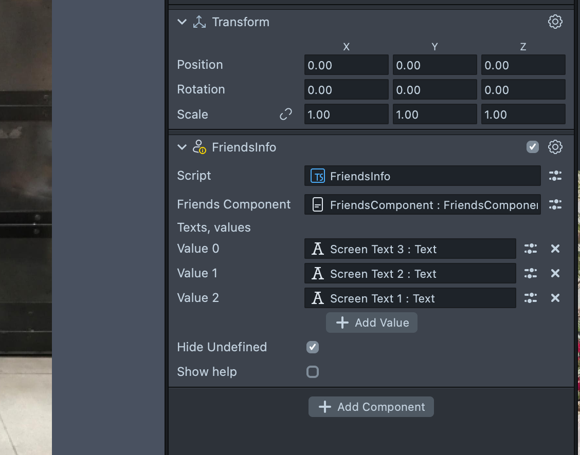Collapse the FriendsInfo section
Image resolution: width=580 pixels, height=455 pixels.
point(182,147)
